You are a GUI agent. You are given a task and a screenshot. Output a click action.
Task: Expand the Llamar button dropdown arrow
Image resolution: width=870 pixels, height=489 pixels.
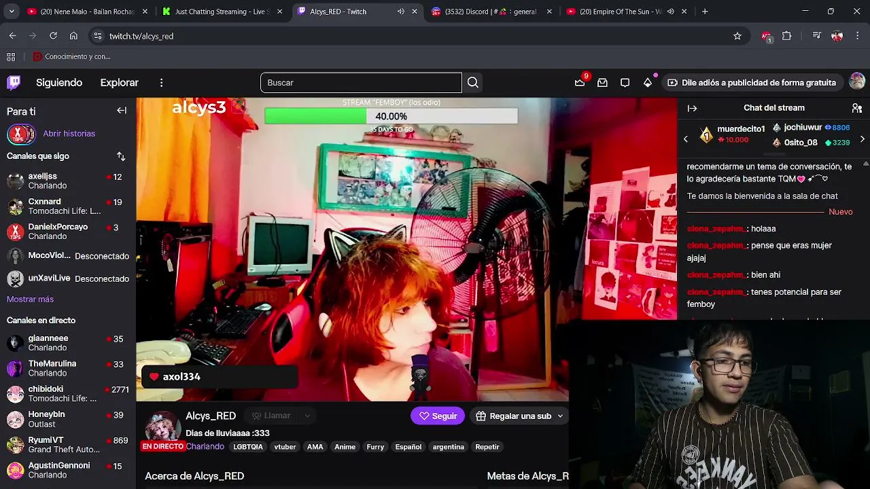coord(307,416)
